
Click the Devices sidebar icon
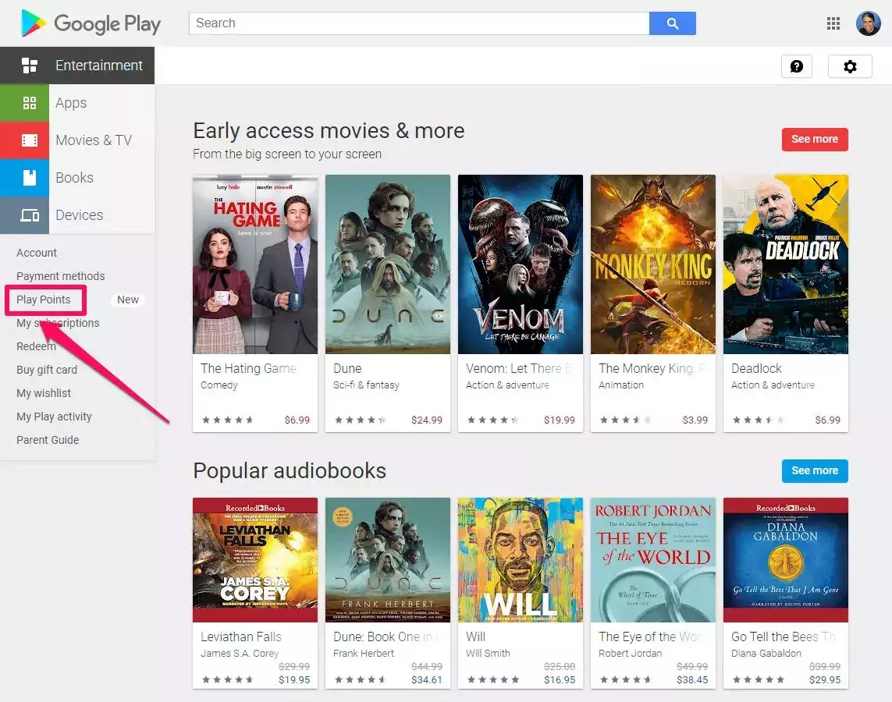point(29,215)
